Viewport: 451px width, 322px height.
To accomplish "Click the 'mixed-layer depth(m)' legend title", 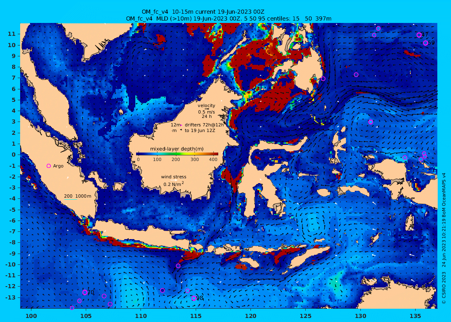I will [x=177, y=149].
